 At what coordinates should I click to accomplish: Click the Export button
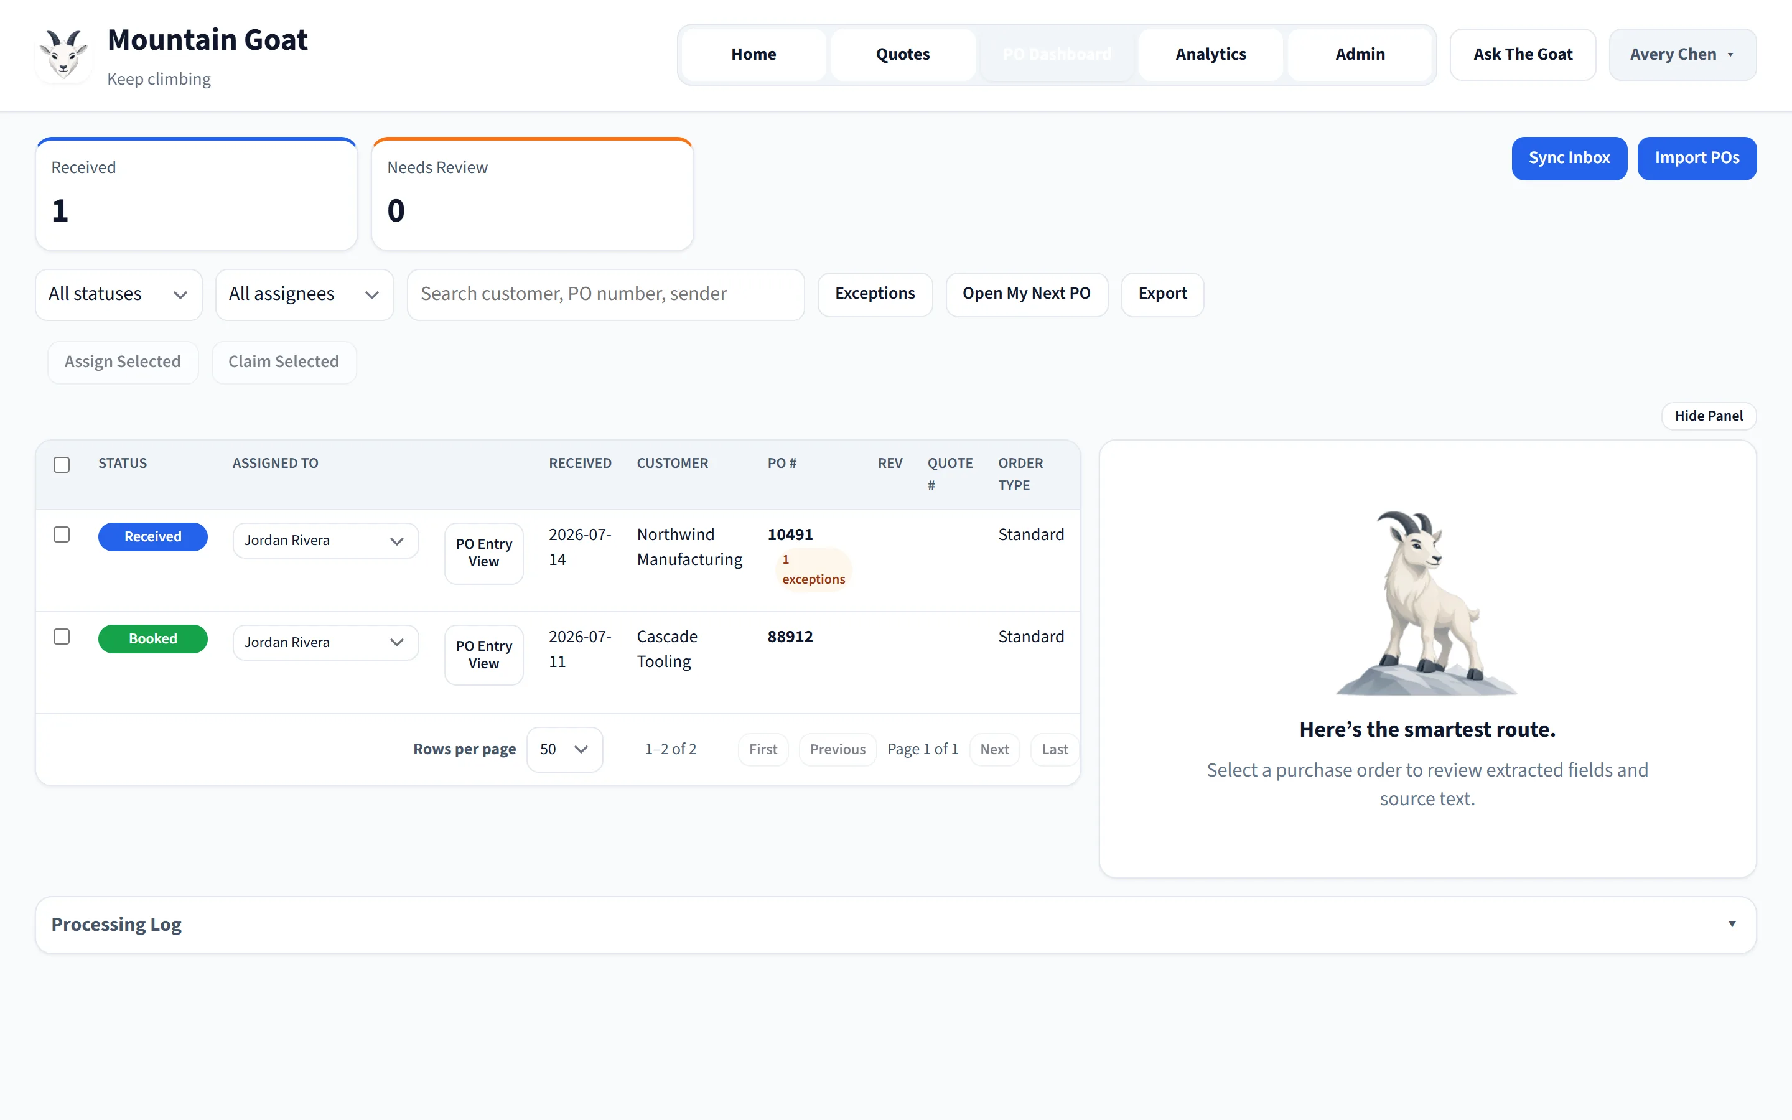(1162, 294)
